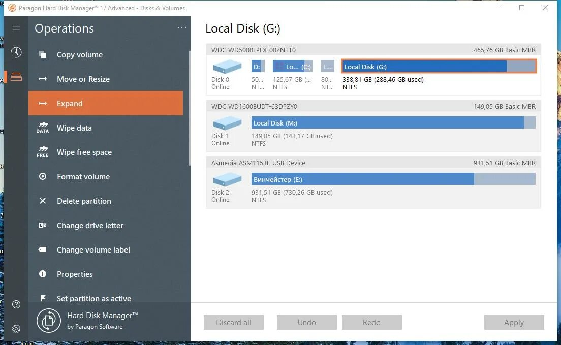Click the 338,81 GB (288,46 GB used) text
The image size is (561, 345).
(383, 79)
